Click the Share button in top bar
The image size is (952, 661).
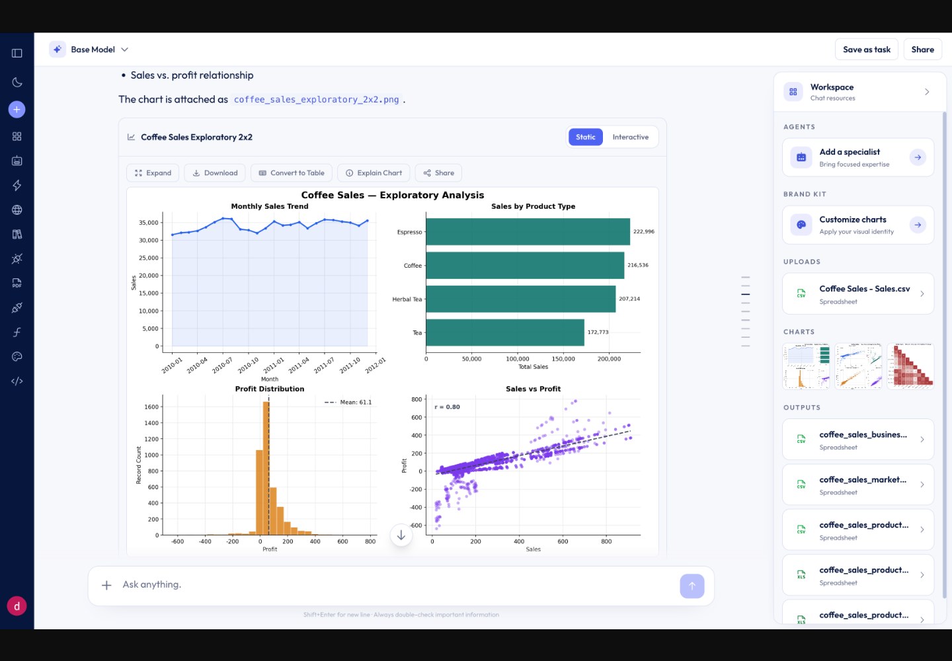(922, 50)
